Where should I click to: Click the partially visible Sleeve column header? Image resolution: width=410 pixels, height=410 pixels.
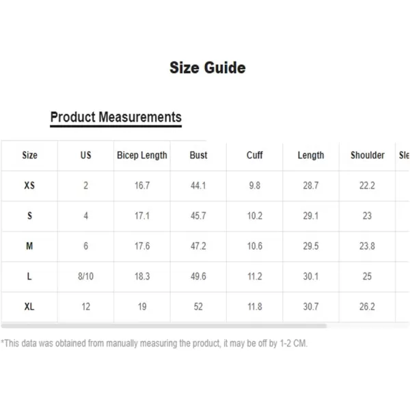coord(404,155)
